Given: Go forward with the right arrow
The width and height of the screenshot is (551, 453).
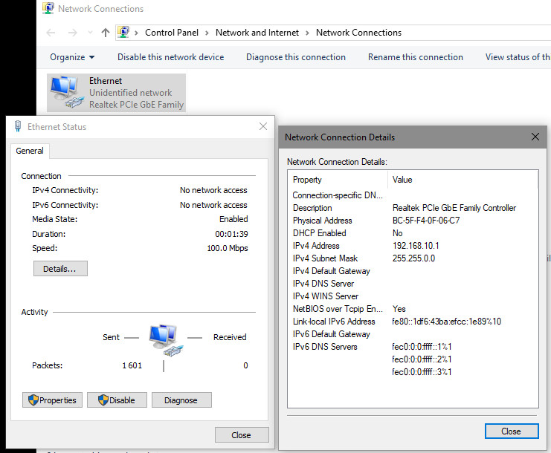Looking at the screenshot, I should [72, 33].
